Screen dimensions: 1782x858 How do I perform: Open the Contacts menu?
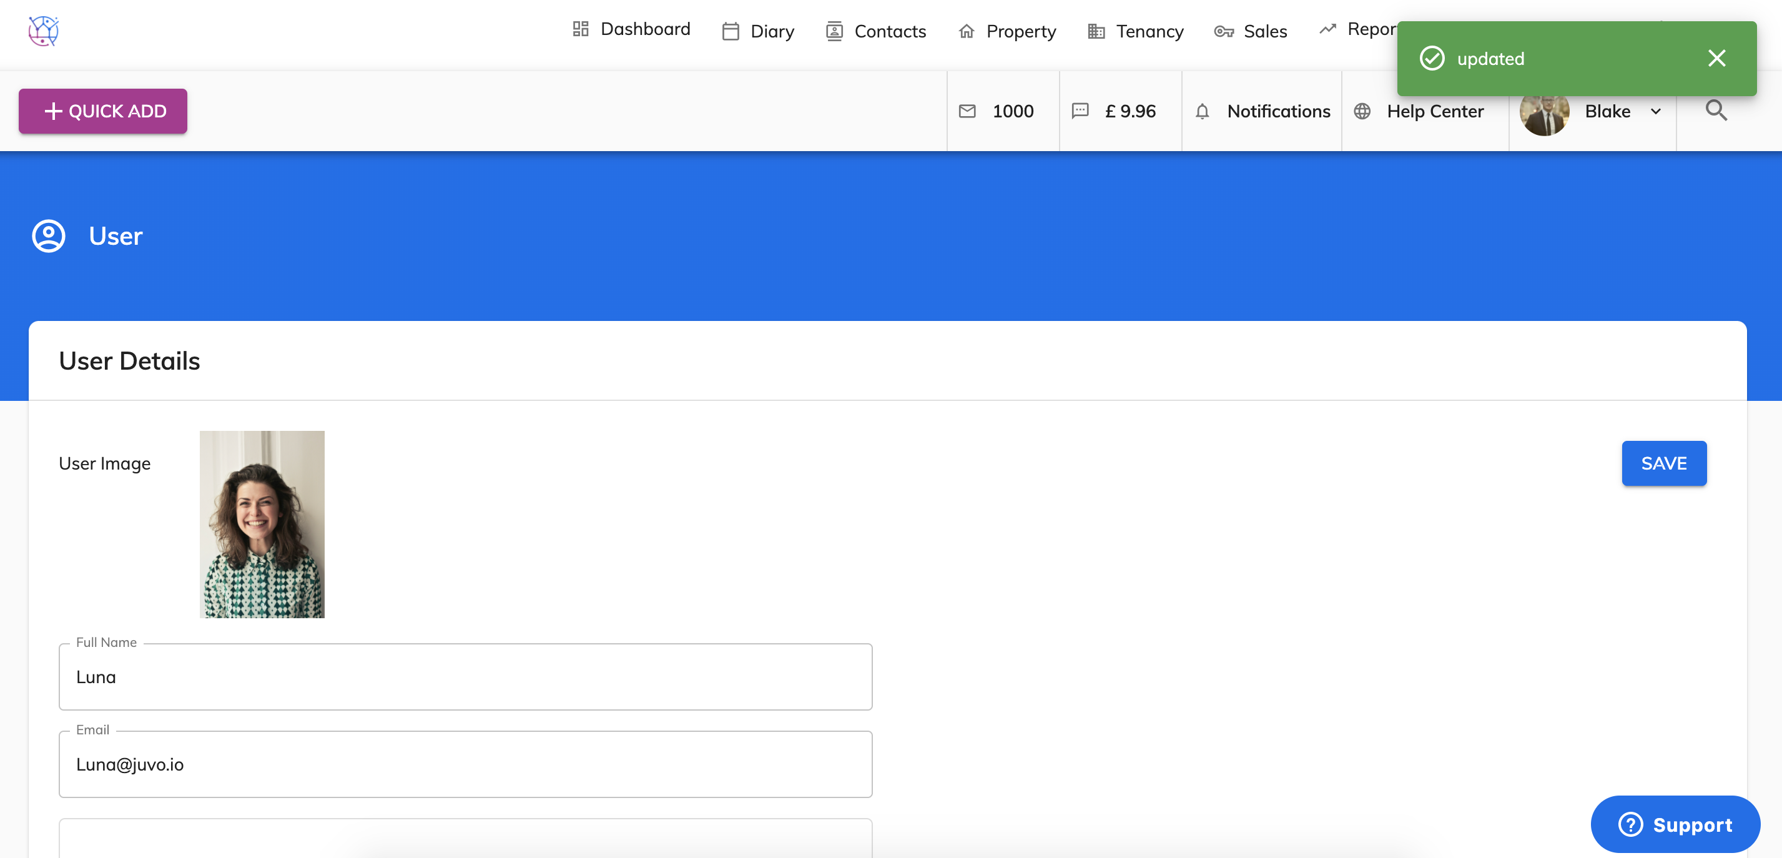(876, 31)
